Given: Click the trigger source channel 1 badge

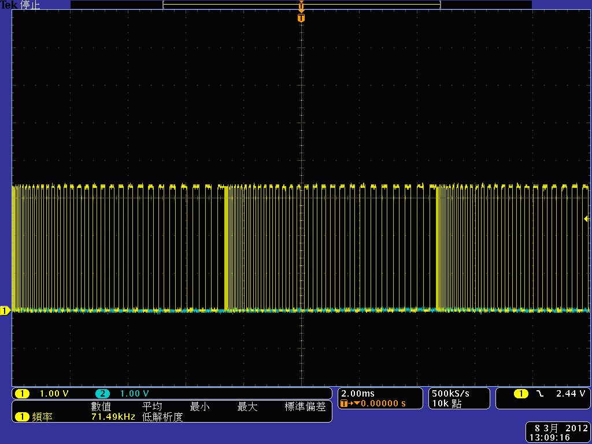Looking at the screenshot, I should [x=521, y=394].
